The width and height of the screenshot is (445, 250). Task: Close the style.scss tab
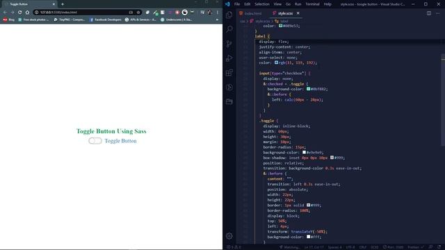coord(298,13)
